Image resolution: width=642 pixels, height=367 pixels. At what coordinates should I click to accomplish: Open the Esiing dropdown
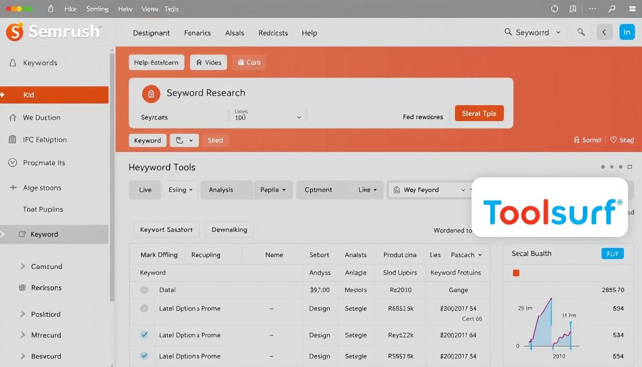tap(180, 190)
